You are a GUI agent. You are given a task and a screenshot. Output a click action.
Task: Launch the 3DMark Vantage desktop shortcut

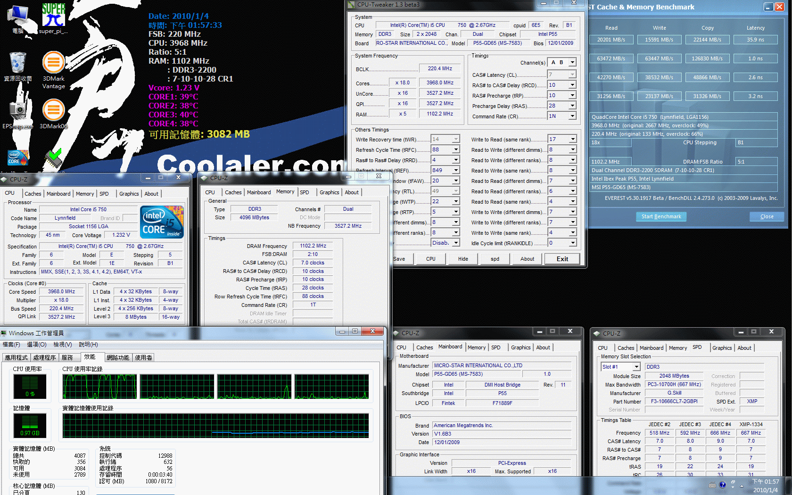click(54, 70)
